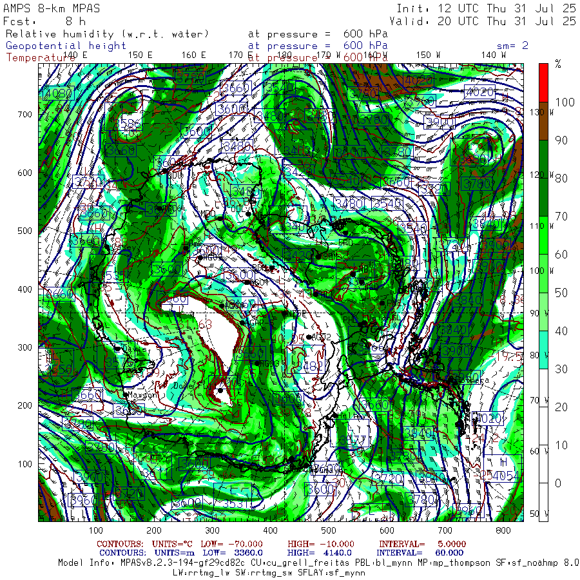Click the 'Relative humidity (w.r.t. water)' label
This screenshot has height=580, width=580.
pos(107,34)
